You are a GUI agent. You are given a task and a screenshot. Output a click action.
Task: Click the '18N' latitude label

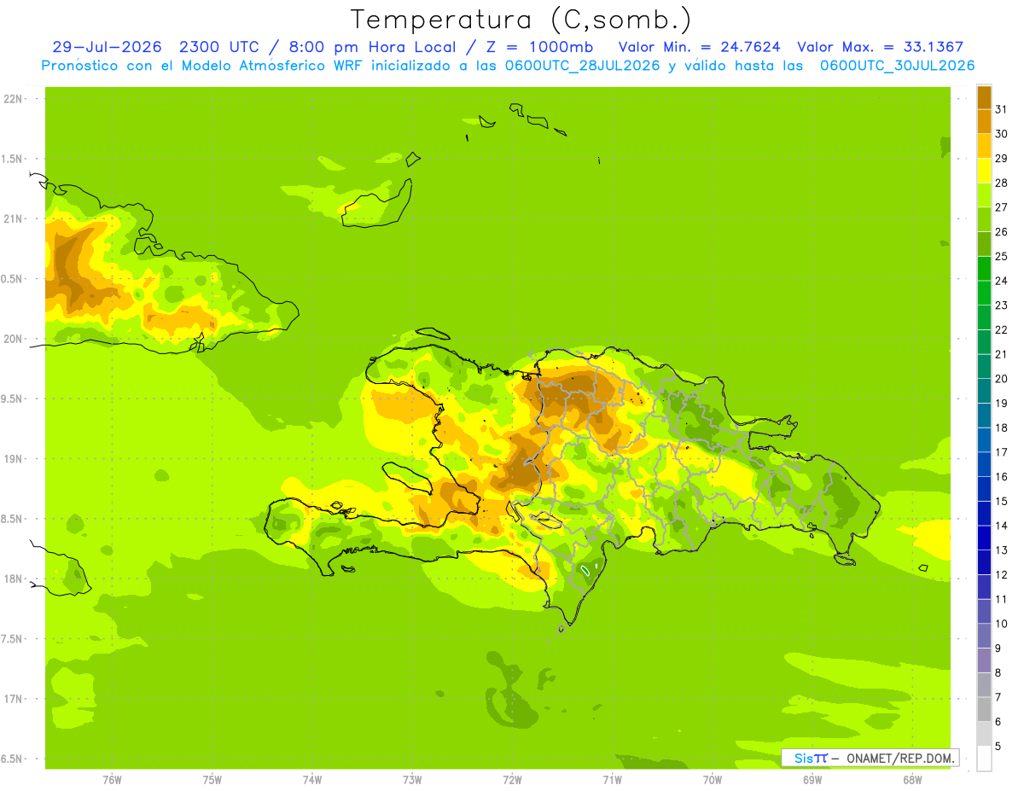[12, 579]
